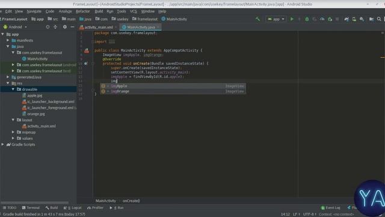Click the collapse all icon in Project panel
The height and width of the screenshot is (217, 385).
55,27
